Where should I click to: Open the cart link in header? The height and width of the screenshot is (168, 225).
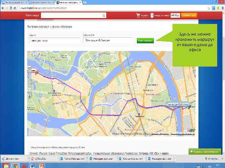(144, 16)
